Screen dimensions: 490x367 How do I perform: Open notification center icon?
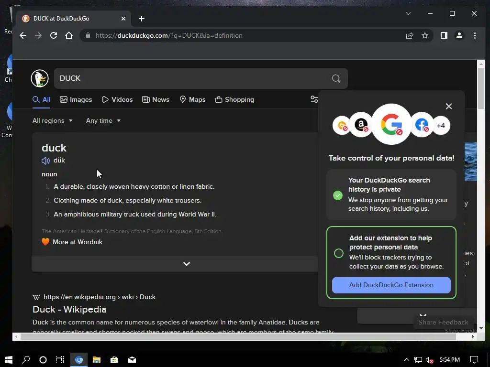pos(474,360)
